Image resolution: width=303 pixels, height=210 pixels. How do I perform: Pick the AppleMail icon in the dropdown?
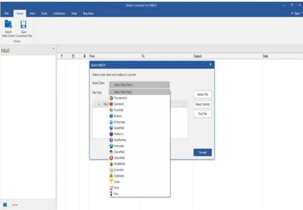pyautogui.click(x=111, y=128)
